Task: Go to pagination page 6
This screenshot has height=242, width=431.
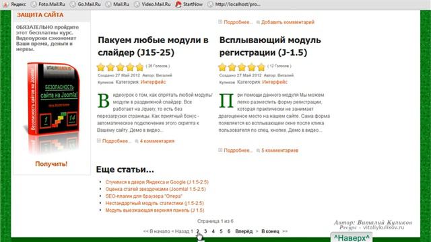Action: (x=229, y=231)
